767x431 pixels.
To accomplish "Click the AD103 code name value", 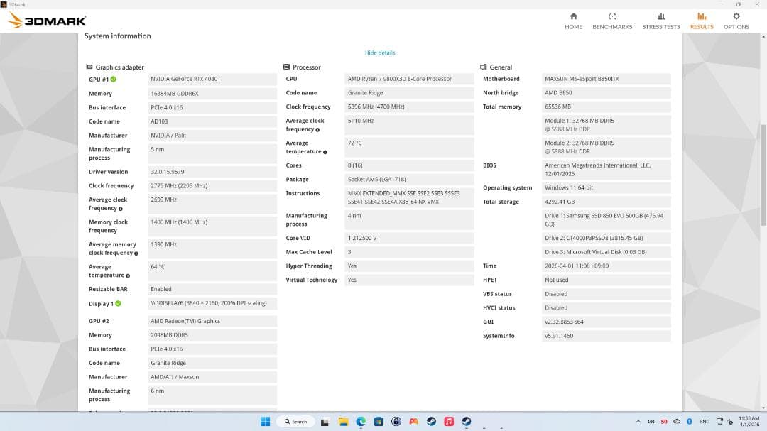I will tap(212, 121).
